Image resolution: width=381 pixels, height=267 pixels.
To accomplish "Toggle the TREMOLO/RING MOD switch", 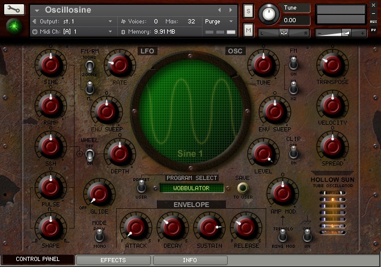I will [282, 235].
